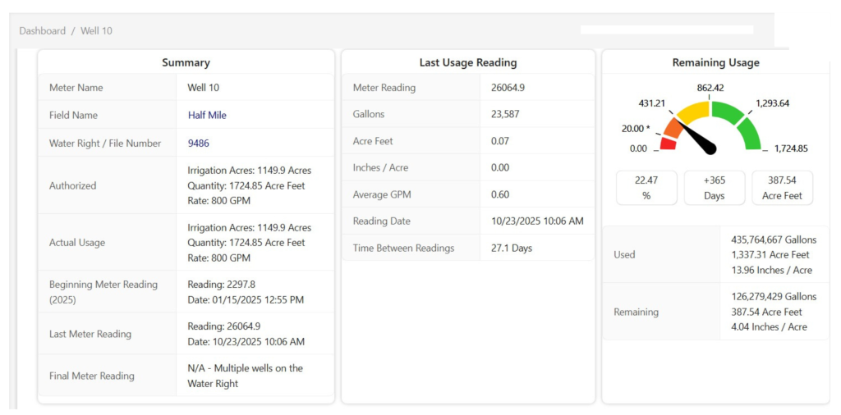The height and width of the screenshot is (415, 841).
Task: Select the 387.54 Acre Feet stat box
Action: click(782, 188)
